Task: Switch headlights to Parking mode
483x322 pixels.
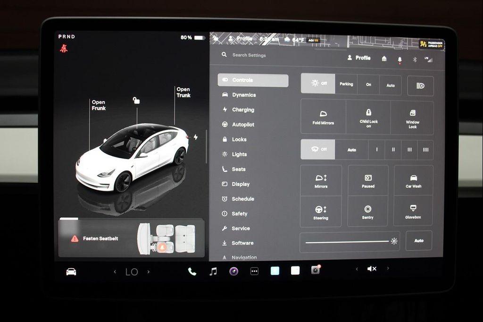Action: click(346, 84)
